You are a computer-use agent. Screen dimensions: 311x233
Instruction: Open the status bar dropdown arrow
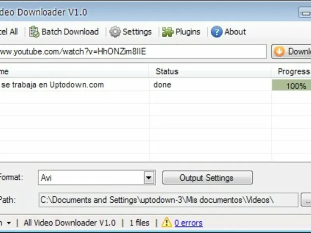click(x=9, y=223)
